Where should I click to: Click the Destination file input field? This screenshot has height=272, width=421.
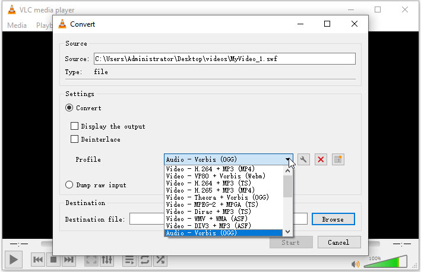[147, 219]
